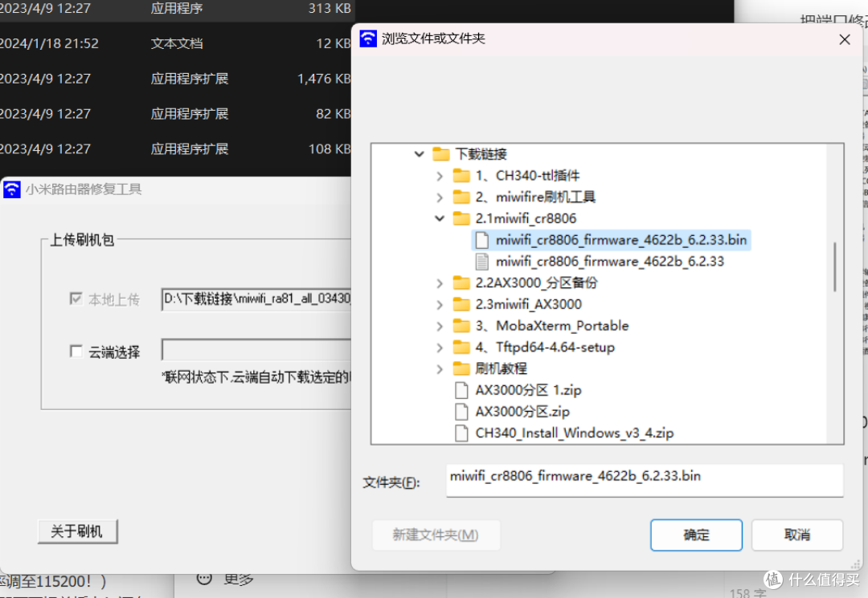This screenshot has width=868, height=598.
Task: Click the 1,476 KB 应用程序扩展 row
Action: [x=175, y=79]
